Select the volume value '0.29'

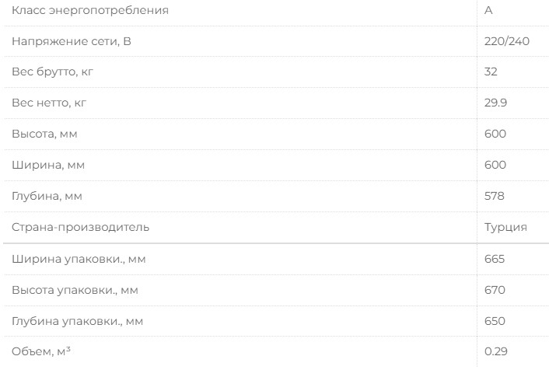click(495, 352)
